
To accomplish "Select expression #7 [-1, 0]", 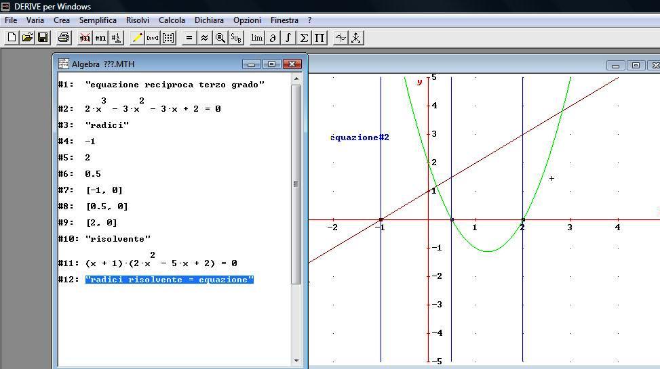I will (104, 190).
